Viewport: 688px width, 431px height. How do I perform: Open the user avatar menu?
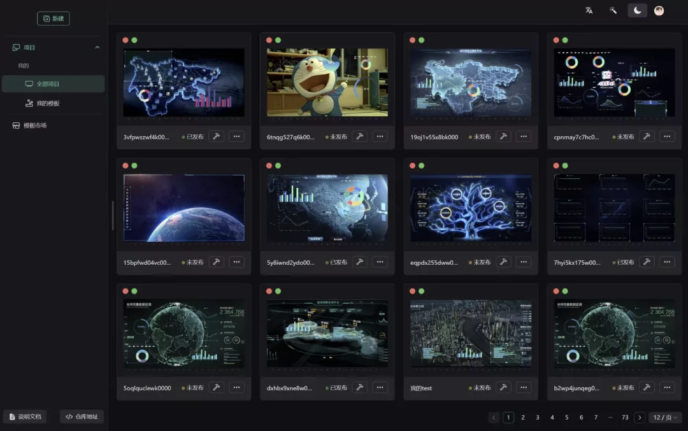659,10
